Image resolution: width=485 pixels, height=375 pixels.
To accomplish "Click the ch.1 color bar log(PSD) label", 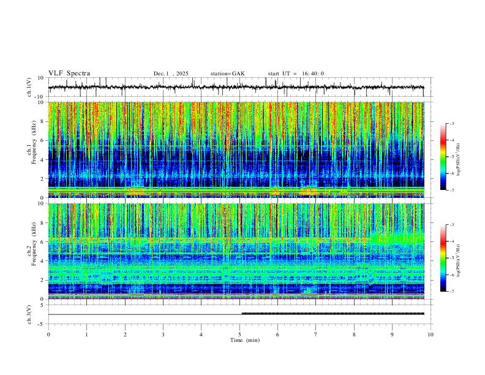I will [458, 160].
